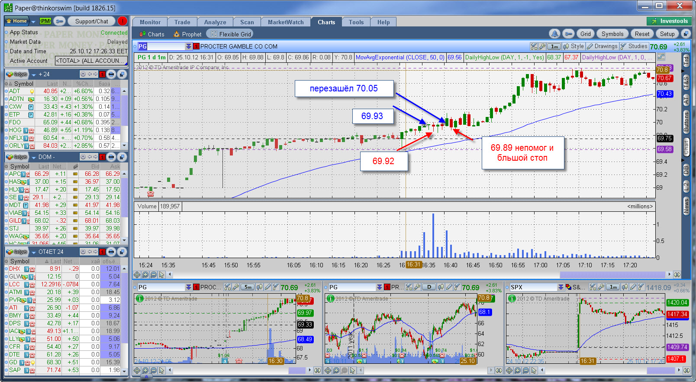Open chart settings wrench on main PG chart
Viewport: 696px width, 382px height.
coord(542,46)
